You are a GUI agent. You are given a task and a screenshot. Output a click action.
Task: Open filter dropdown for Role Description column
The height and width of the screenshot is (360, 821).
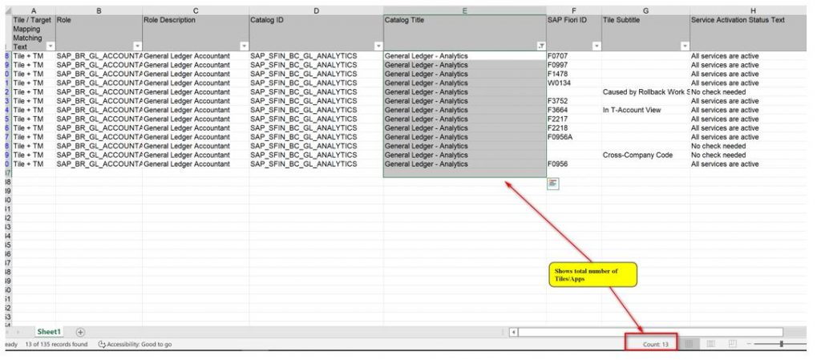(x=244, y=46)
